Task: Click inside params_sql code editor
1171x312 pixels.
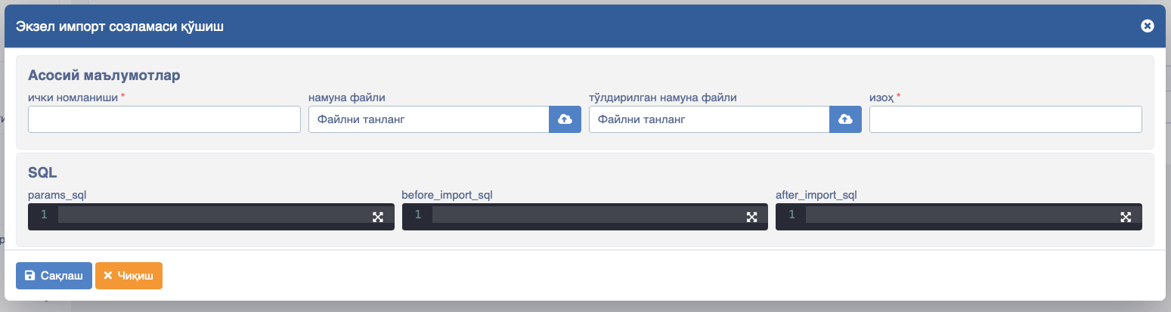Action: point(211,216)
